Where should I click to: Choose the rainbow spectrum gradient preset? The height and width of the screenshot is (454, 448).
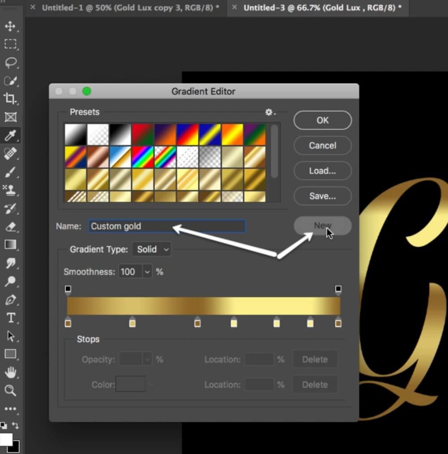tap(142, 157)
